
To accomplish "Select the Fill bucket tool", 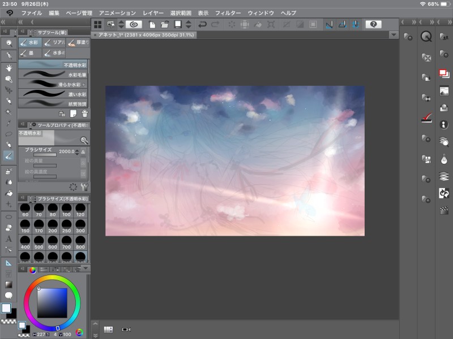I will [9, 193].
